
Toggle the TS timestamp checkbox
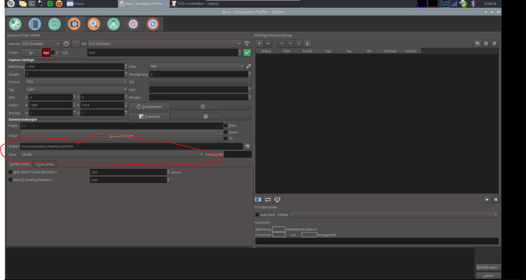[x=226, y=139]
